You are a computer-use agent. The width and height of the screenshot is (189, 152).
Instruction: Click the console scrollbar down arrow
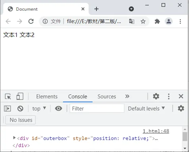[x=185, y=148]
